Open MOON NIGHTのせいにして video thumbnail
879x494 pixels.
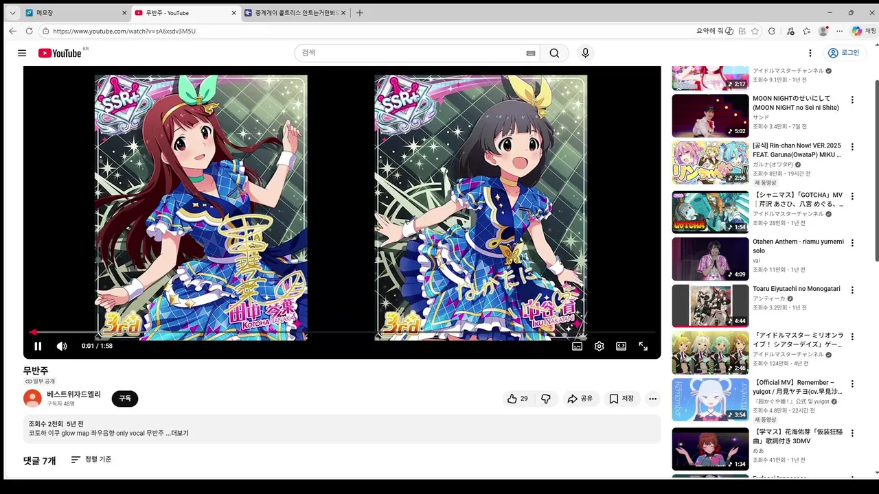pos(710,116)
